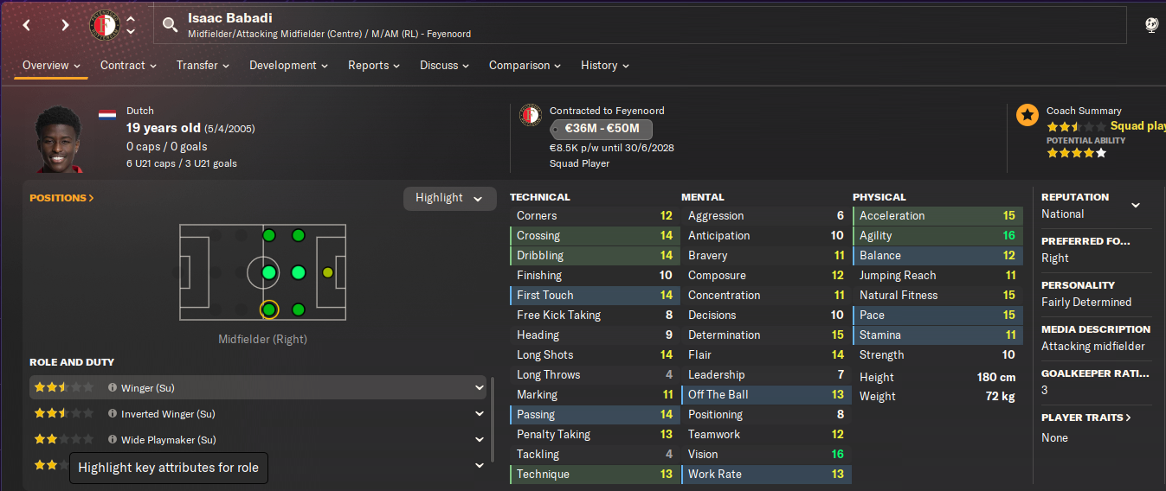Click the player face thumbnail

point(61,138)
